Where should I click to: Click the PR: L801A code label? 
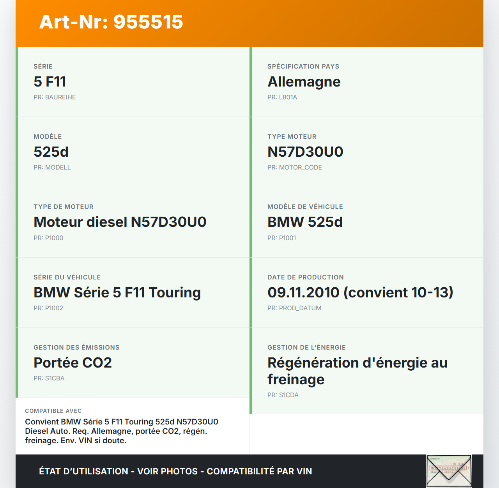[282, 97]
